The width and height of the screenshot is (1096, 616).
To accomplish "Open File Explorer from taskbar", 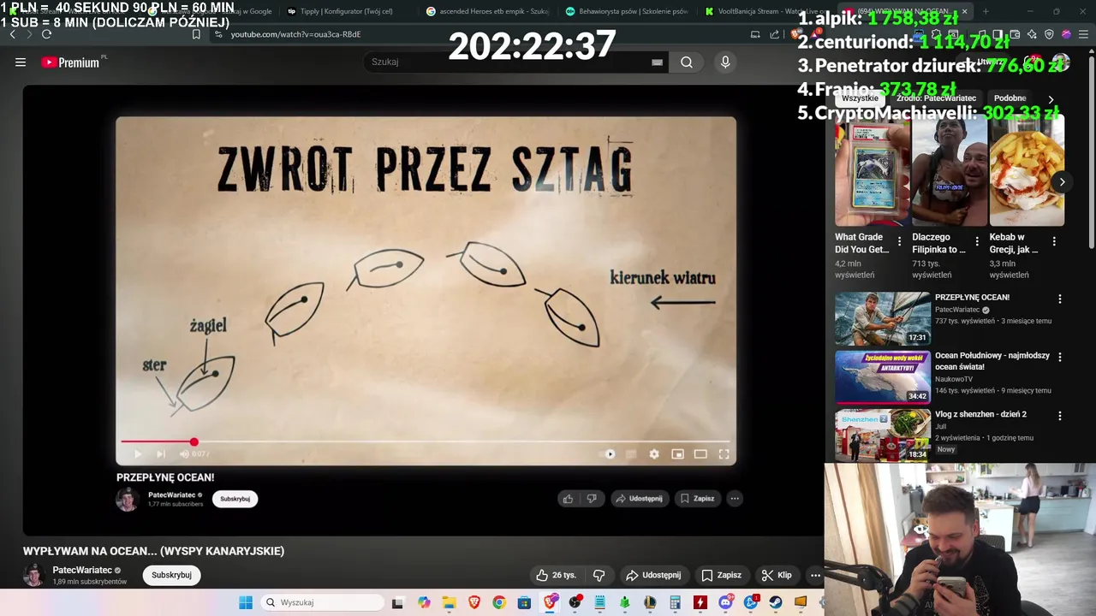I will (x=450, y=602).
